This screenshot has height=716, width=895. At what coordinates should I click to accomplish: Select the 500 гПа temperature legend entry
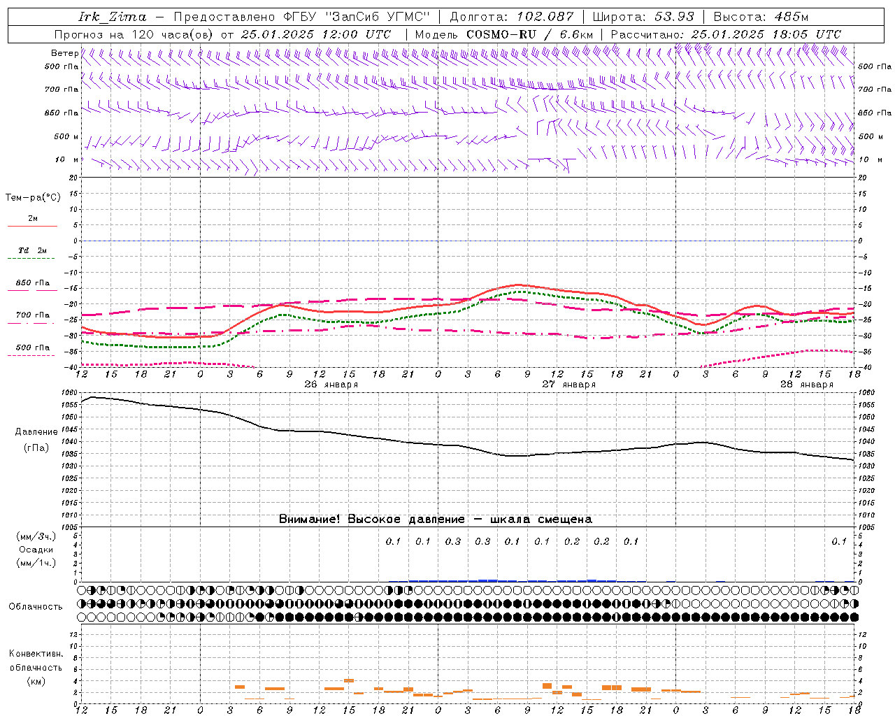tap(32, 348)
